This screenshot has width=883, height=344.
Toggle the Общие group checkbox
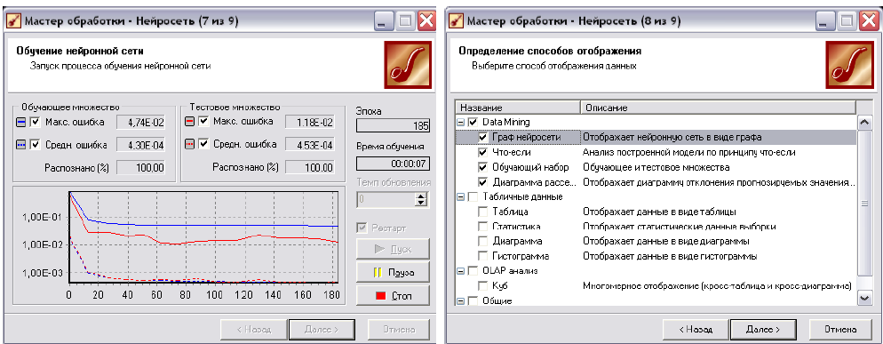473,300
